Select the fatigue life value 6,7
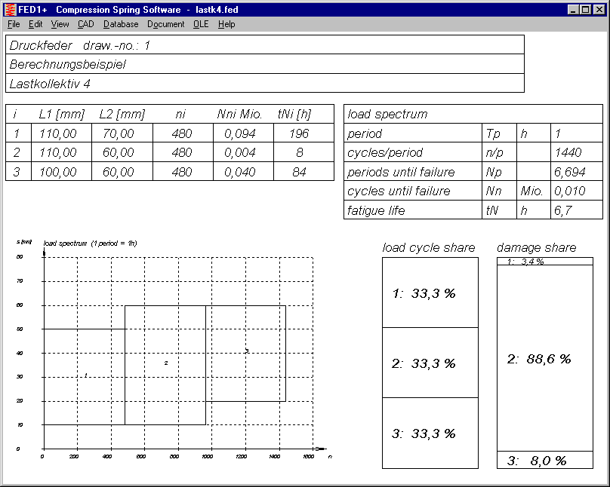The image size is (610, 487). coord(567,210)
